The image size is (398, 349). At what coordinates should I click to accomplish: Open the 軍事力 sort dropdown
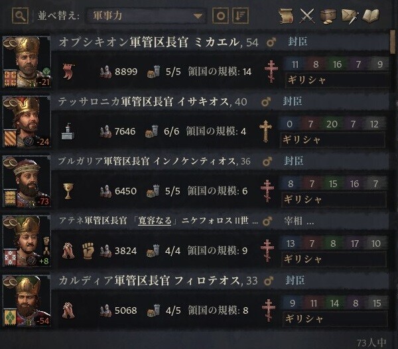click(146, 16)
